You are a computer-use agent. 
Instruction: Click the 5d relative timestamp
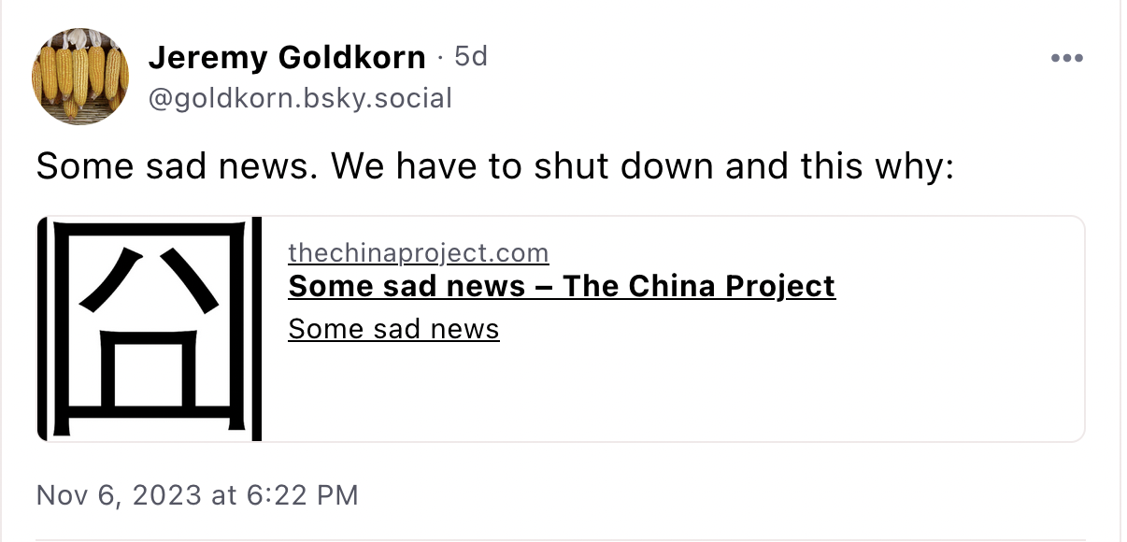pos(471,58)
